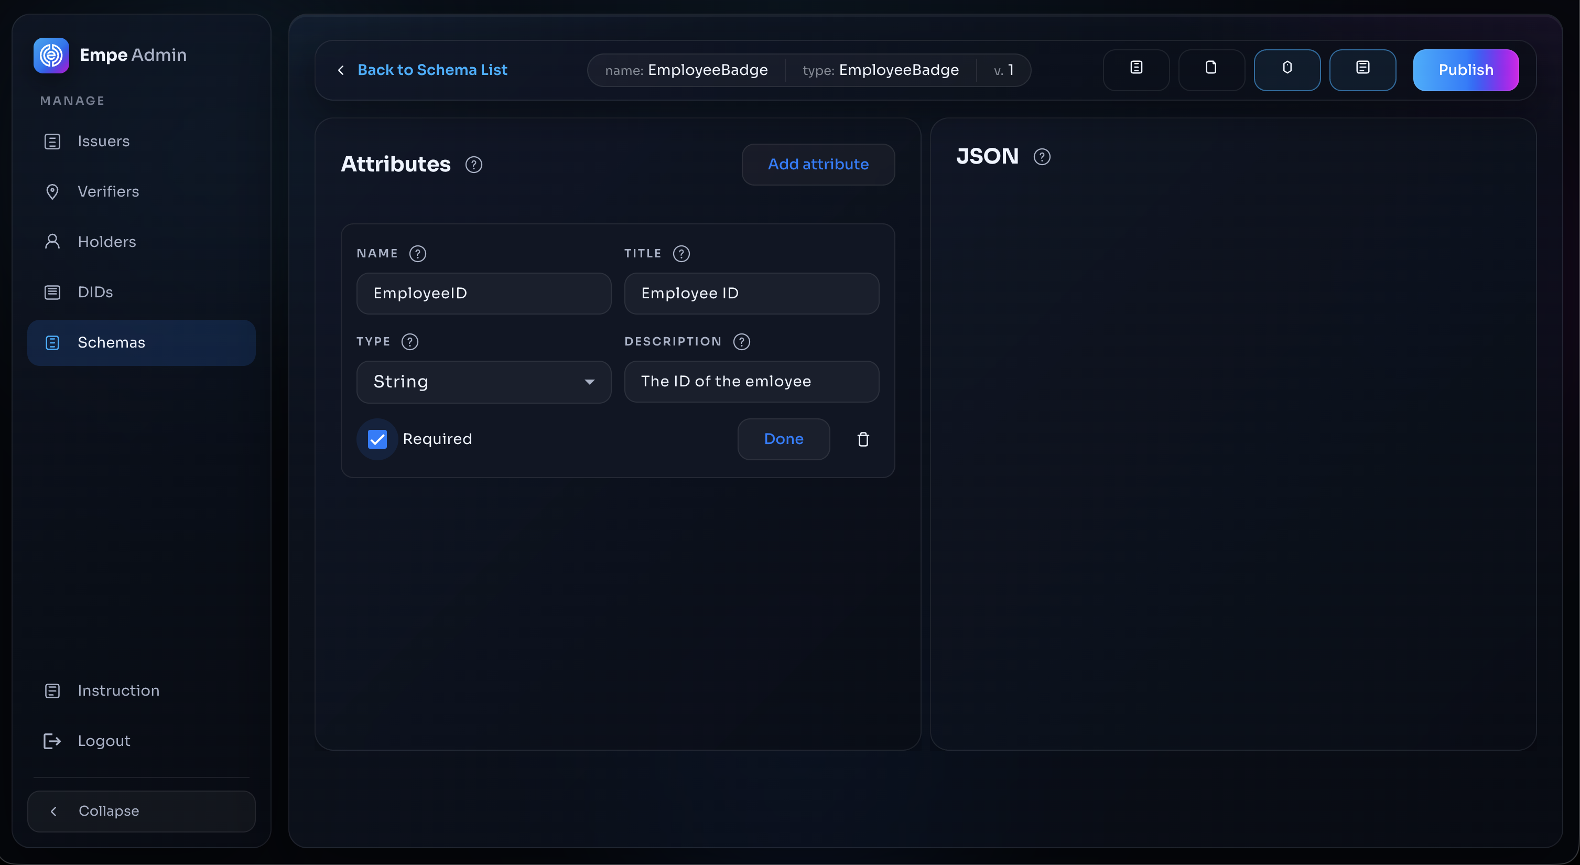Go back to the Schema List
Screen dimensions: 1580x865
click(x=423, y=70)
